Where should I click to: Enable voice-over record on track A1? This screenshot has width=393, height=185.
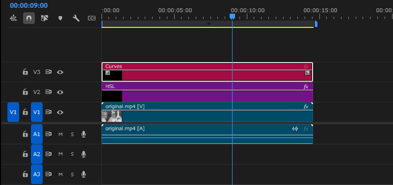84,135
